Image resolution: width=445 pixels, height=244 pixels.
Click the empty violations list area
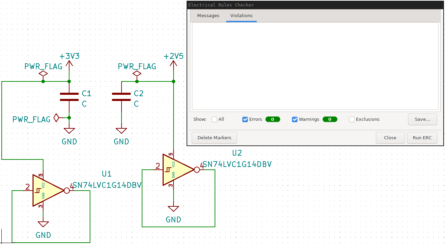pos(315,66)
